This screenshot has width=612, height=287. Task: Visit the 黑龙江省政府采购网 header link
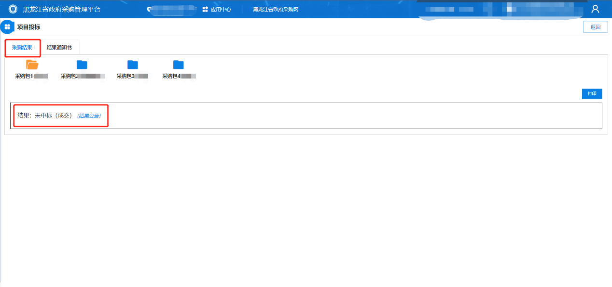[x=276, y=9]
